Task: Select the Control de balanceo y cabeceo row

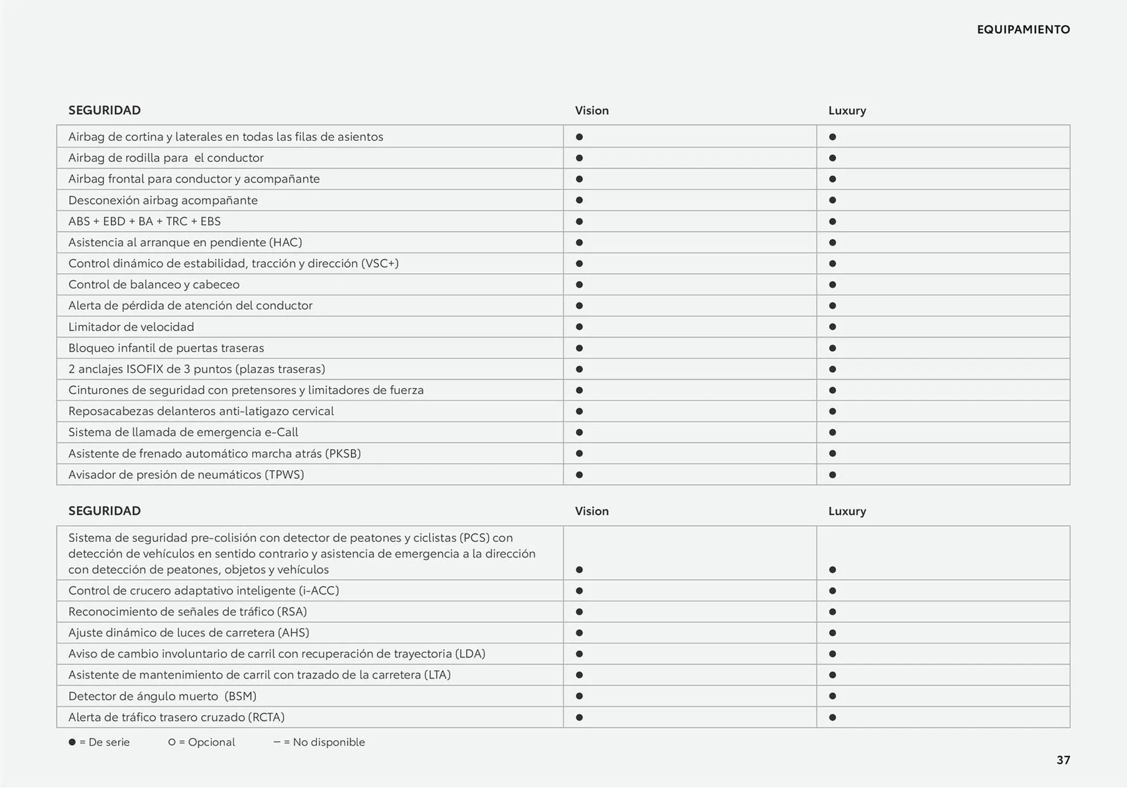Action: click(563, 285)
